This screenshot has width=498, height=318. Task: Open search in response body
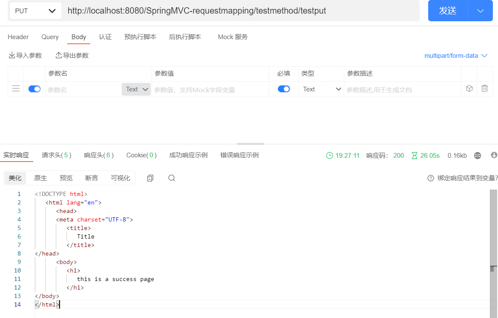click(x=172, y=178)
